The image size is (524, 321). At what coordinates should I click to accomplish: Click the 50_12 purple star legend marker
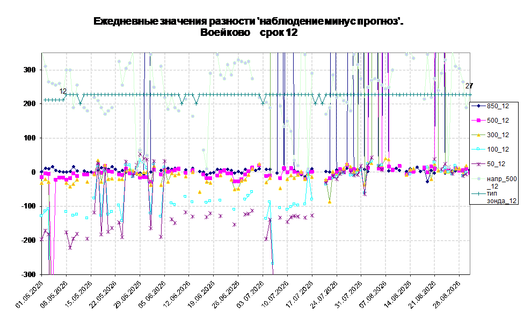[x=478, y=164]
